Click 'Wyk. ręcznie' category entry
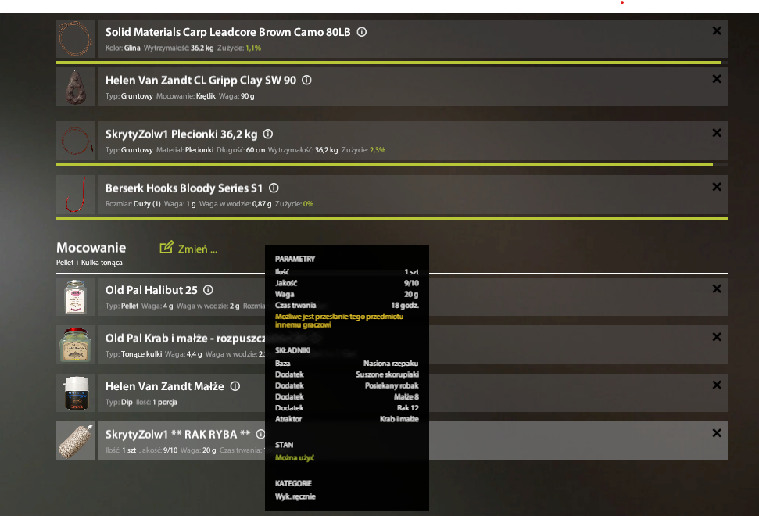The height and width of the screenshot is (516, 759). coord(295,496)
